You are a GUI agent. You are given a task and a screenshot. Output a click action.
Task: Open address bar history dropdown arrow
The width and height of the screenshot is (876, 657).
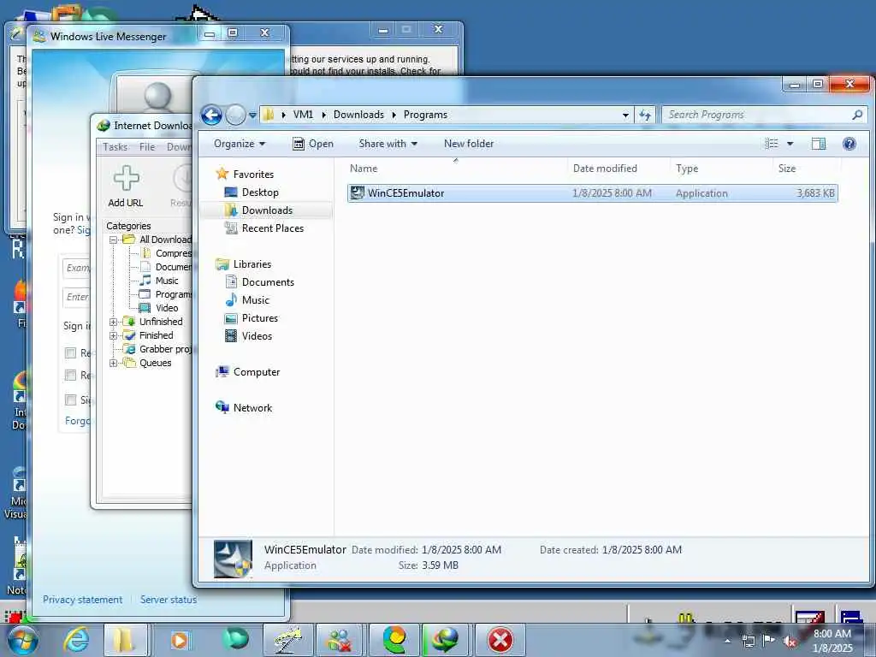pos(625,115)
